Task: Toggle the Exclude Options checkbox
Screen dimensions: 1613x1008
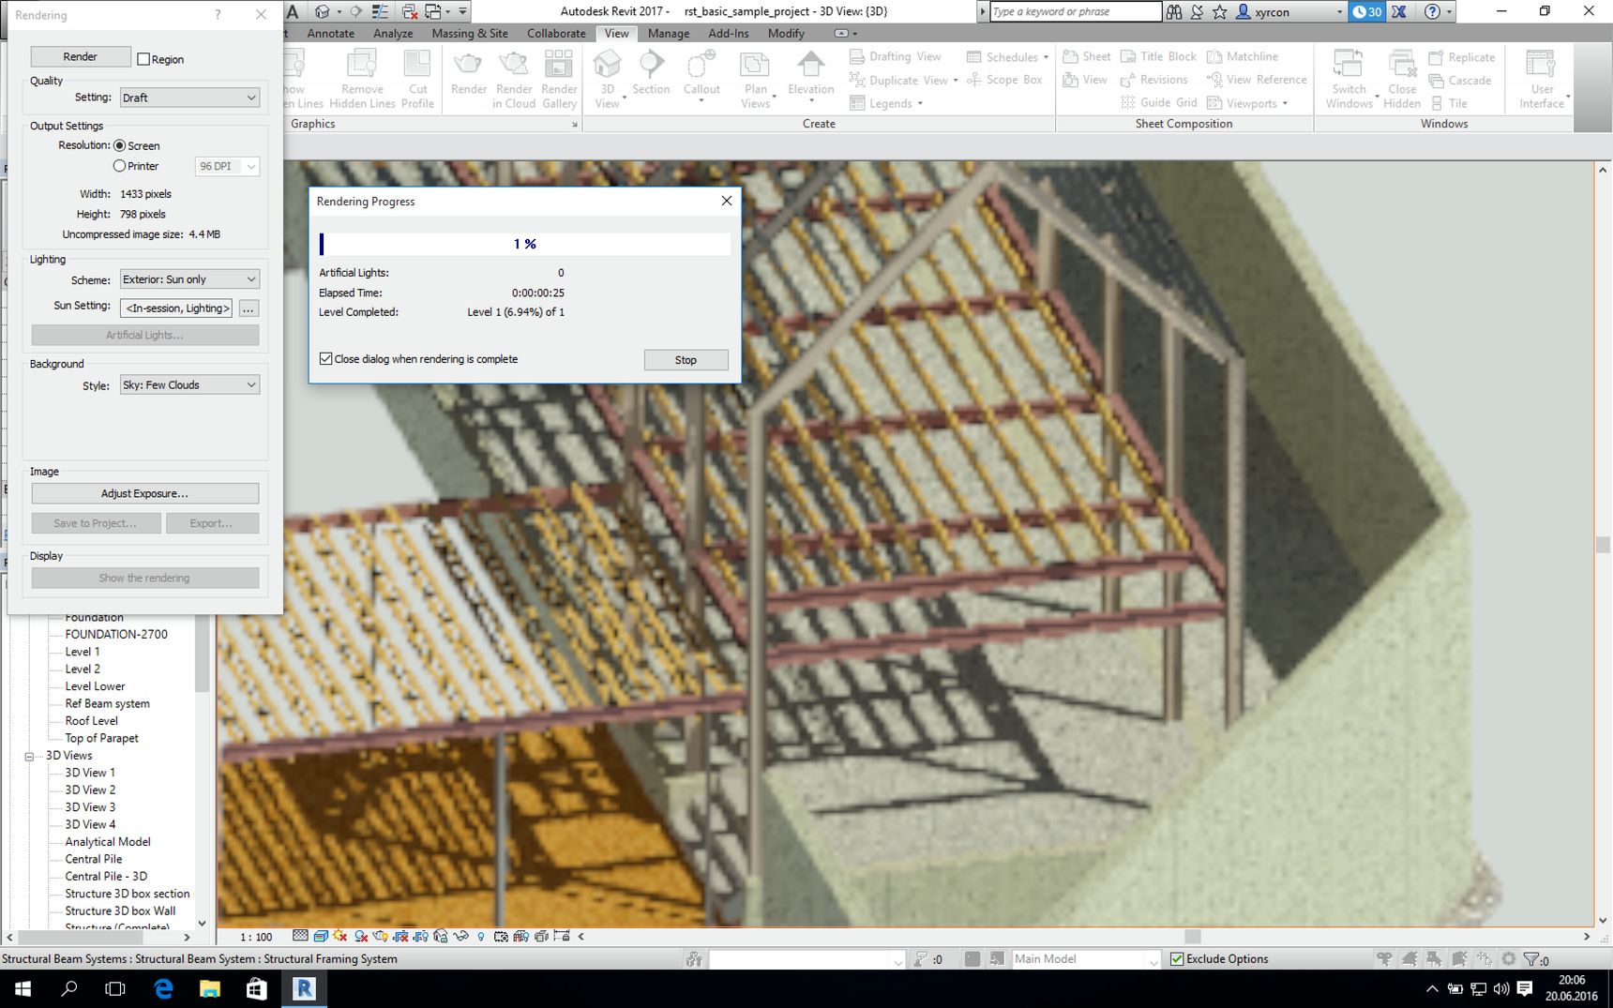Action: [1177, 959]
